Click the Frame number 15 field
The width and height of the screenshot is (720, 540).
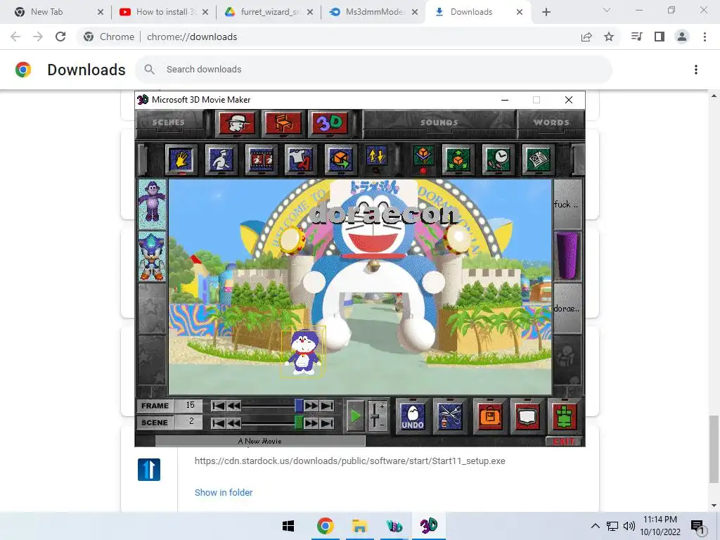click(x=190, y=406)
